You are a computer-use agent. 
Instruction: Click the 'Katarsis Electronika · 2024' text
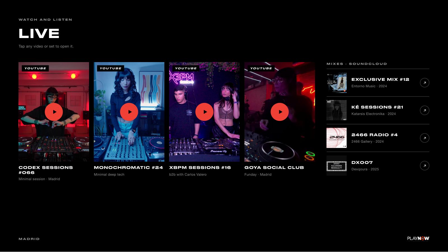(374, 114)
